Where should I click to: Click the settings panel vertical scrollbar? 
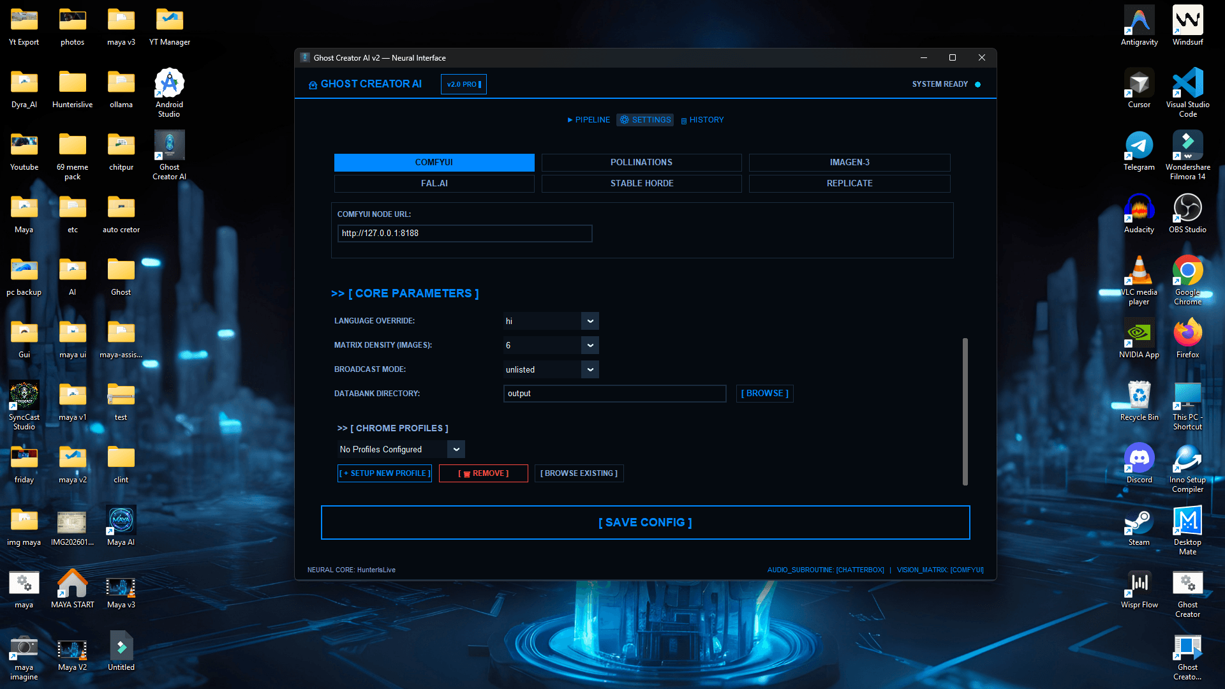[965, 411]
